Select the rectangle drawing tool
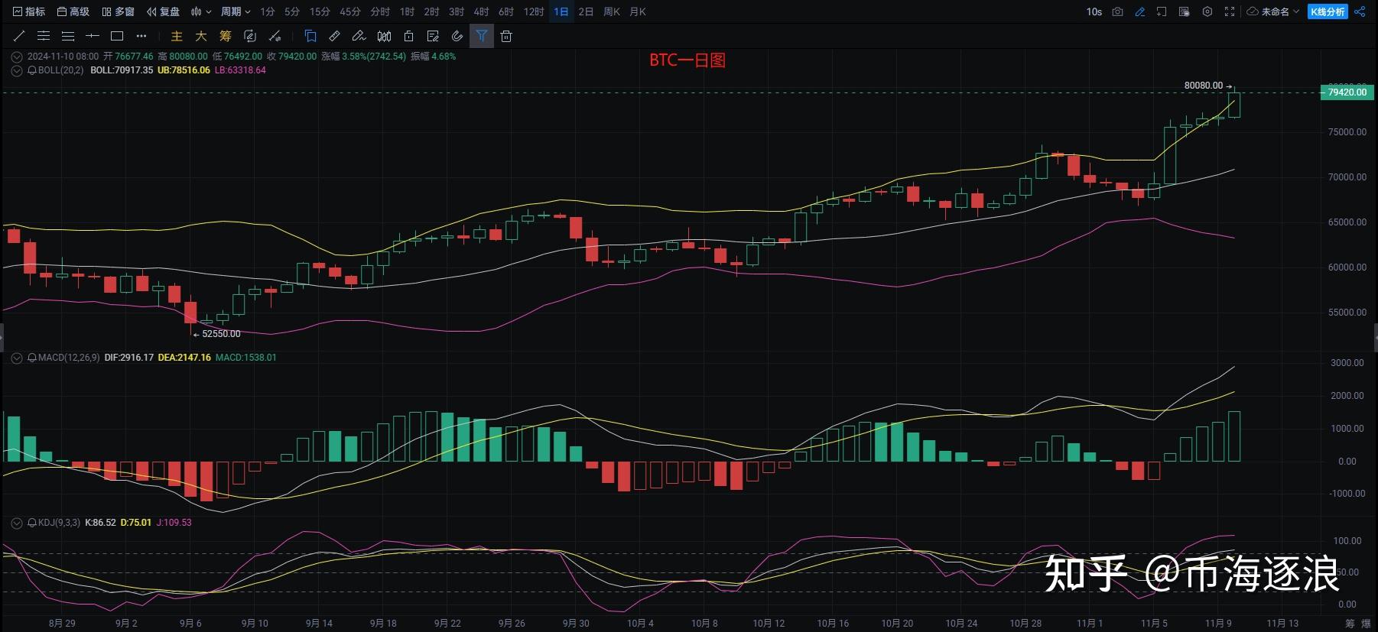Screen dimensions: 1378x632 117,36
